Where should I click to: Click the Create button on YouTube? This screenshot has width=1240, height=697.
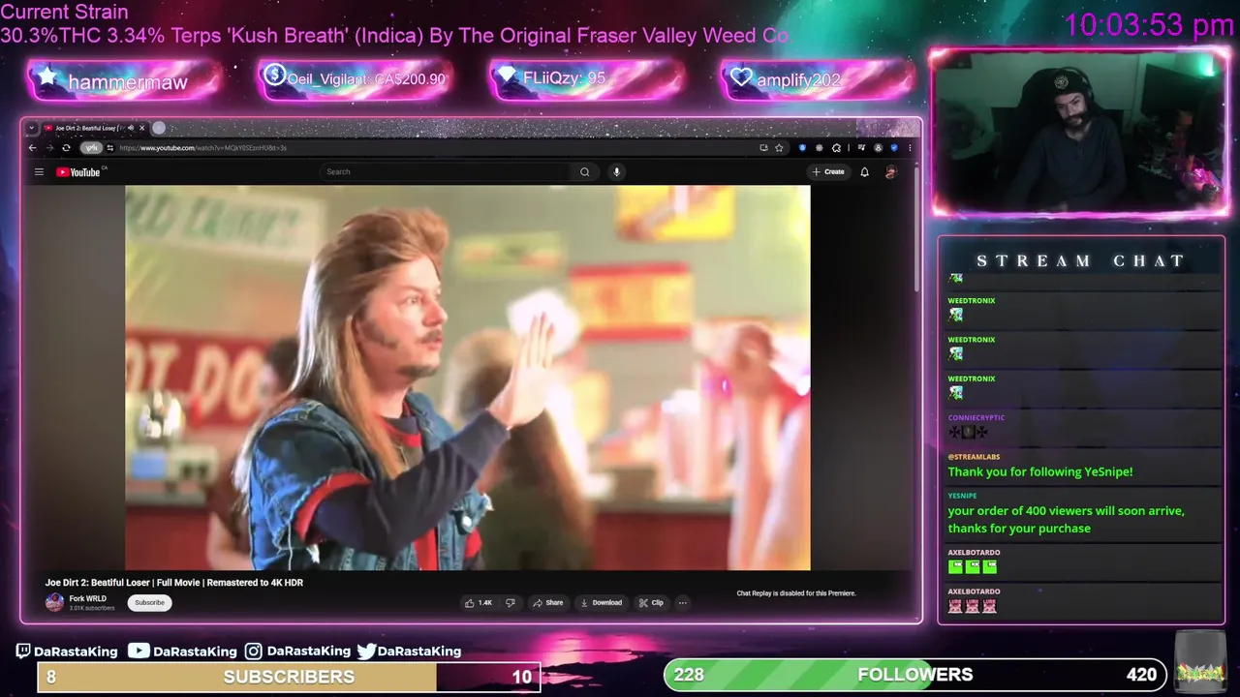828,172
